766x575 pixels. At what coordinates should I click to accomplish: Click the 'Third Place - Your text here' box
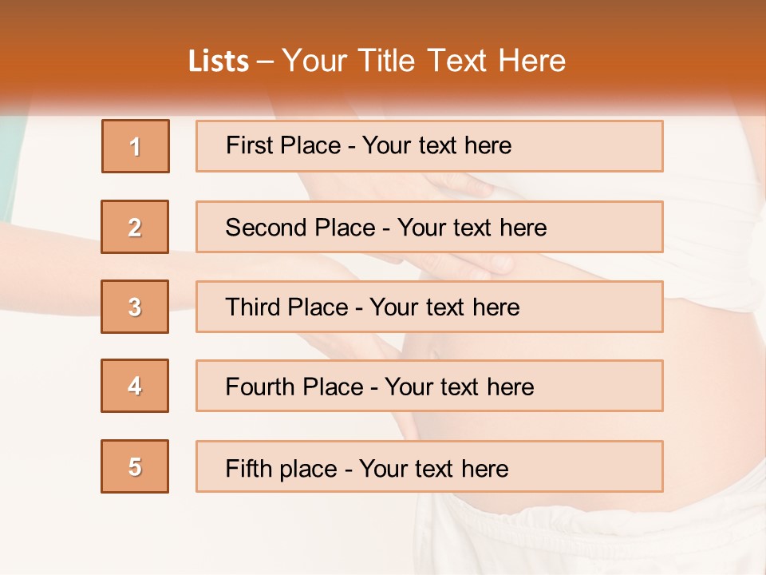429,307
